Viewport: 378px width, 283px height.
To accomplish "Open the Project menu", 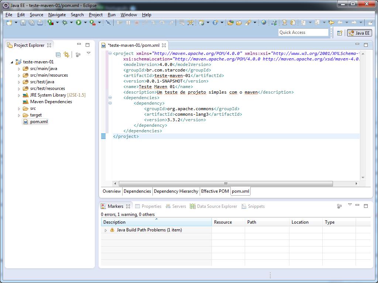I will [96, 15].
